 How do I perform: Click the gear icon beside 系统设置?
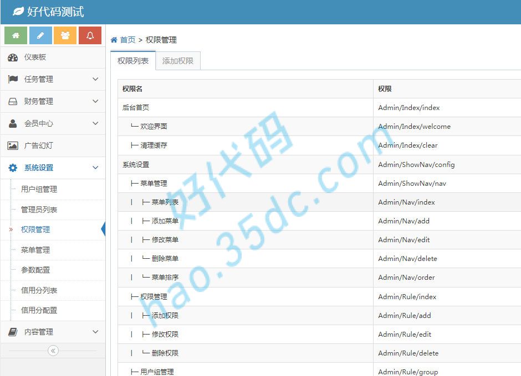pyautogui.click(x=13, y=168)
